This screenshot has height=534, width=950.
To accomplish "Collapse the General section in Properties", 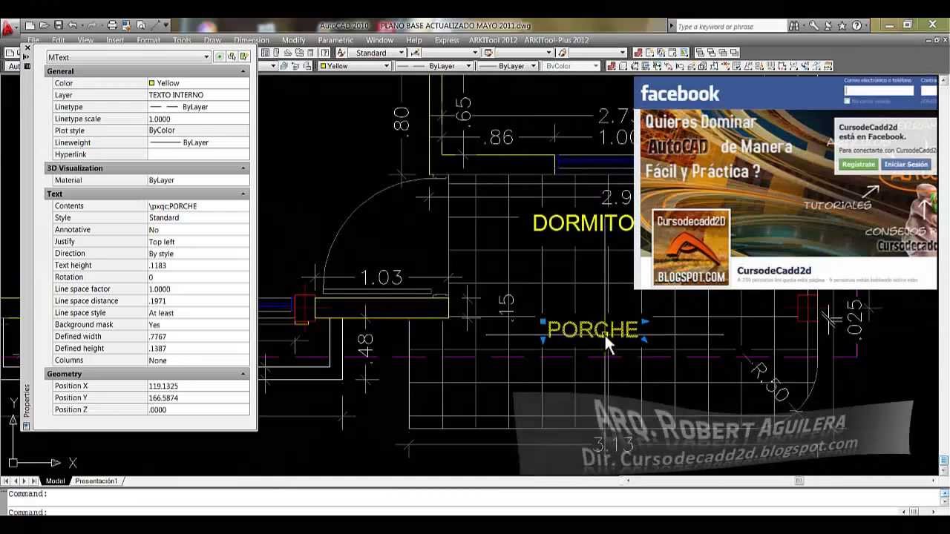I will tap(243, 71).
